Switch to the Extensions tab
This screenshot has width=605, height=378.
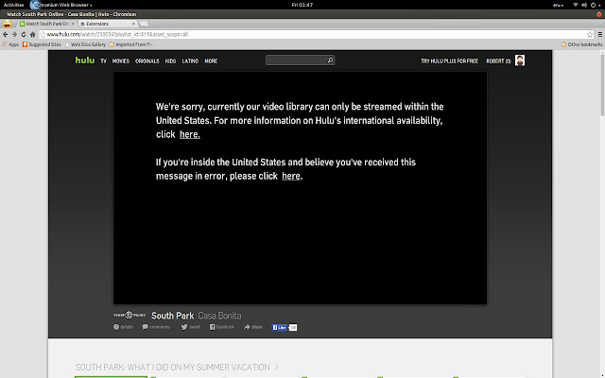tap(107, 24)
